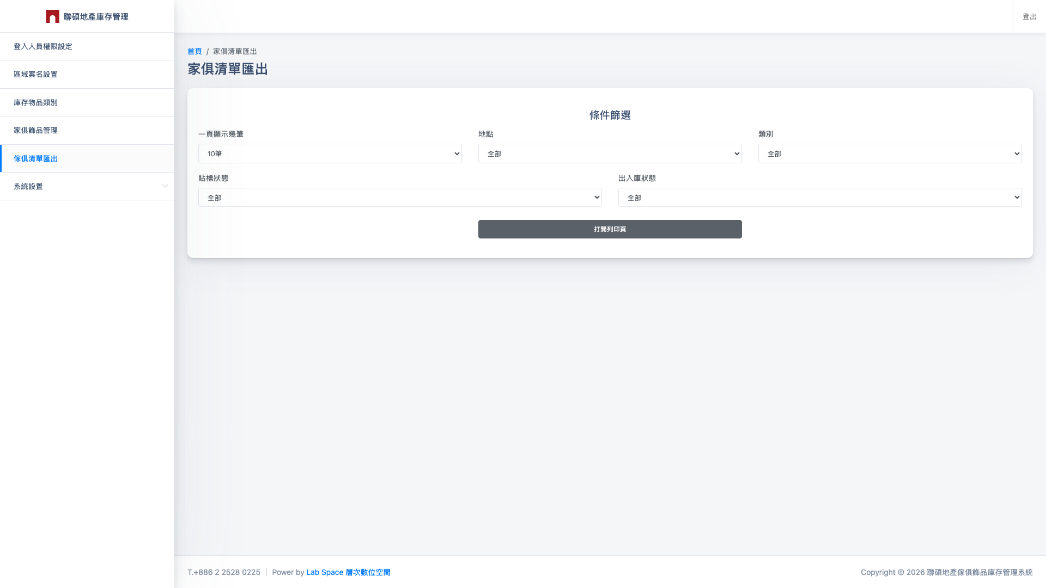Open the 首頁 breadcrumb link

(x=194, y=51)
